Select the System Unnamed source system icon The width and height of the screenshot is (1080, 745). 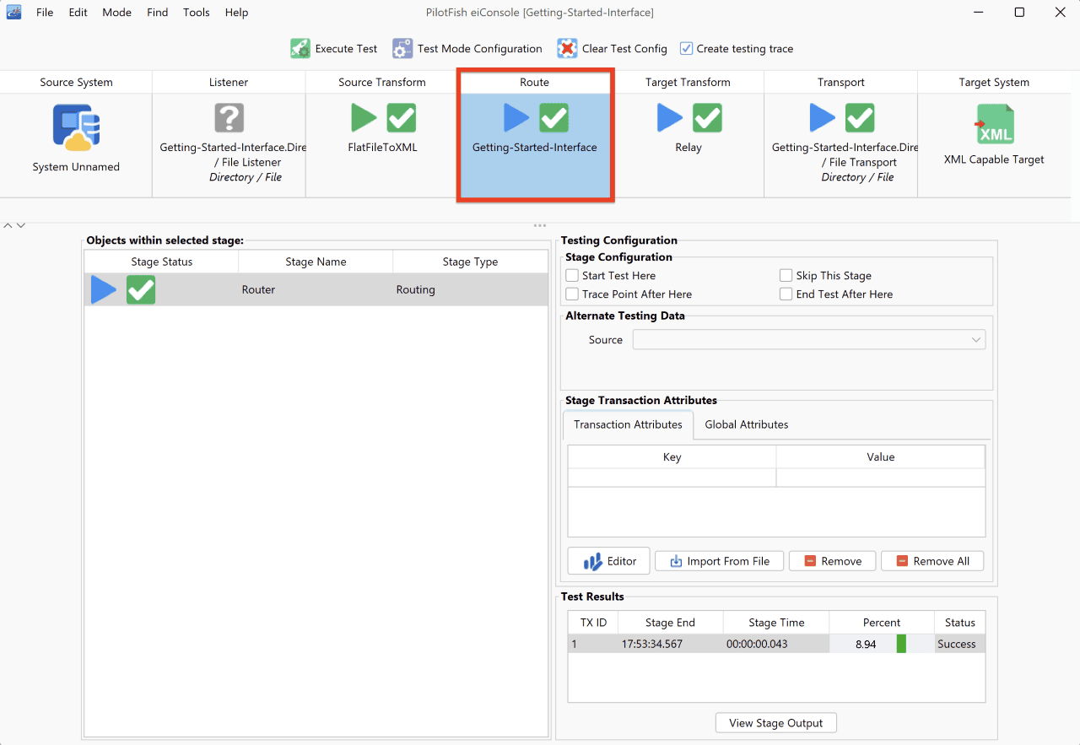point(76,127)
